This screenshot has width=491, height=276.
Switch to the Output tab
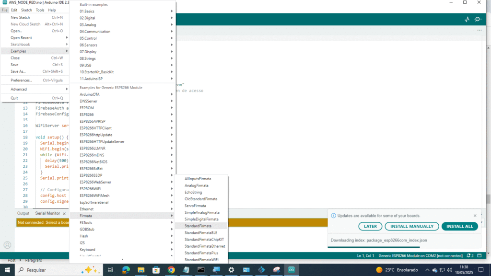(23, 213)
